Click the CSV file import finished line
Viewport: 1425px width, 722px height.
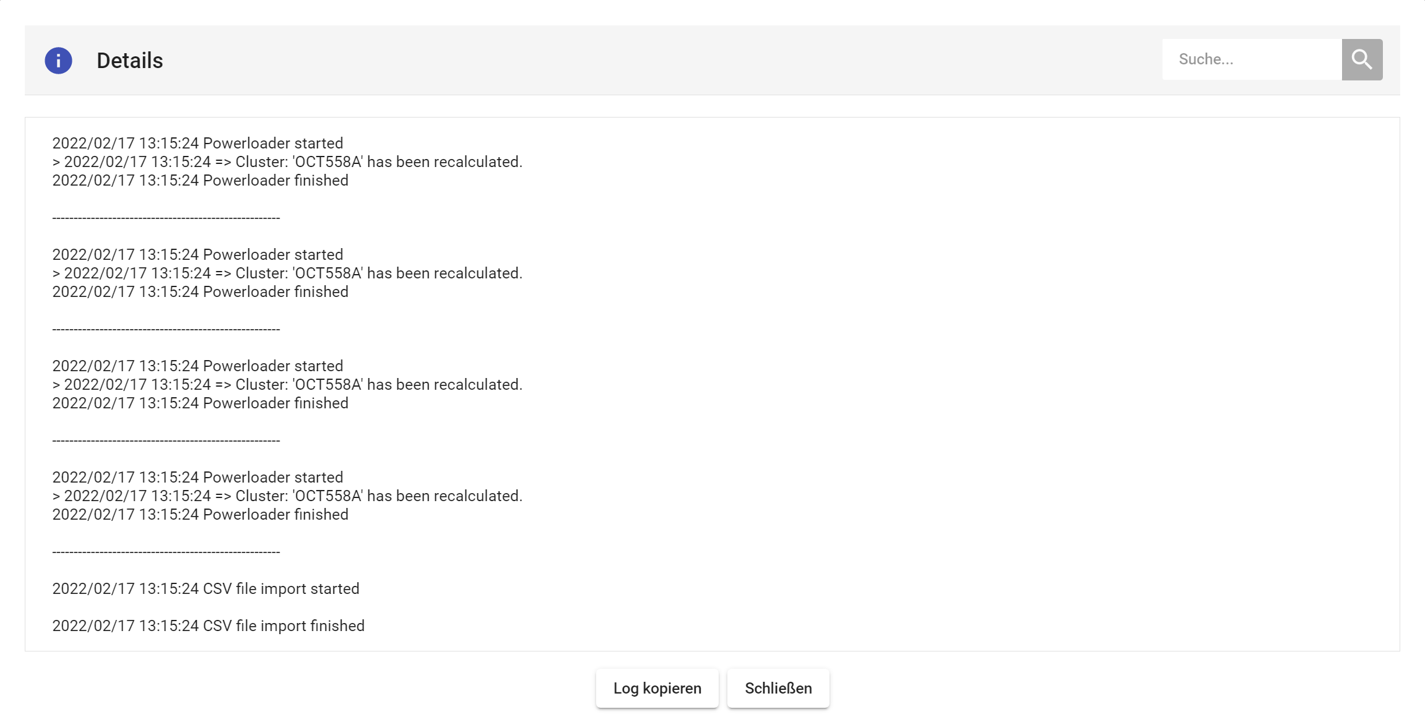pyautogui.click(x=208, y=625)
